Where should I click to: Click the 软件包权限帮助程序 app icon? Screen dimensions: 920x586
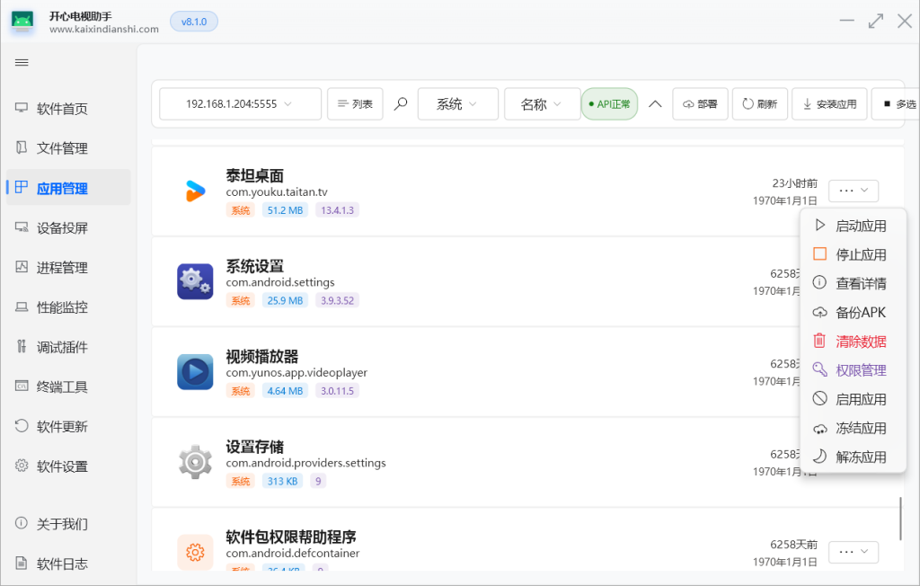coord(195,551)
